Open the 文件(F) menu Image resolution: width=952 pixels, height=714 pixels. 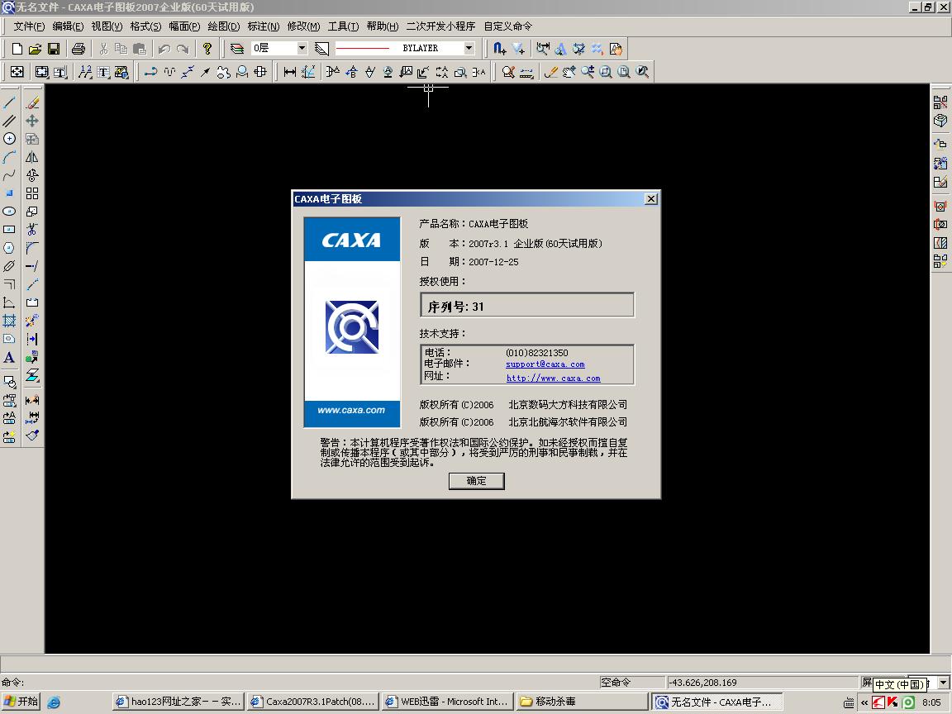pos(29,26)
